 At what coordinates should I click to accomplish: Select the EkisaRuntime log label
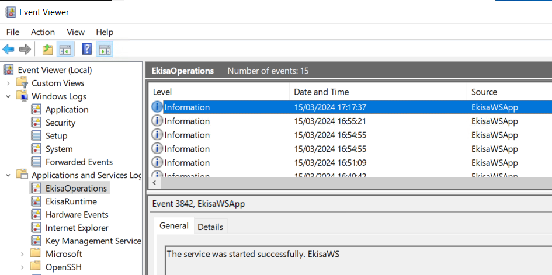click(71, 201)
